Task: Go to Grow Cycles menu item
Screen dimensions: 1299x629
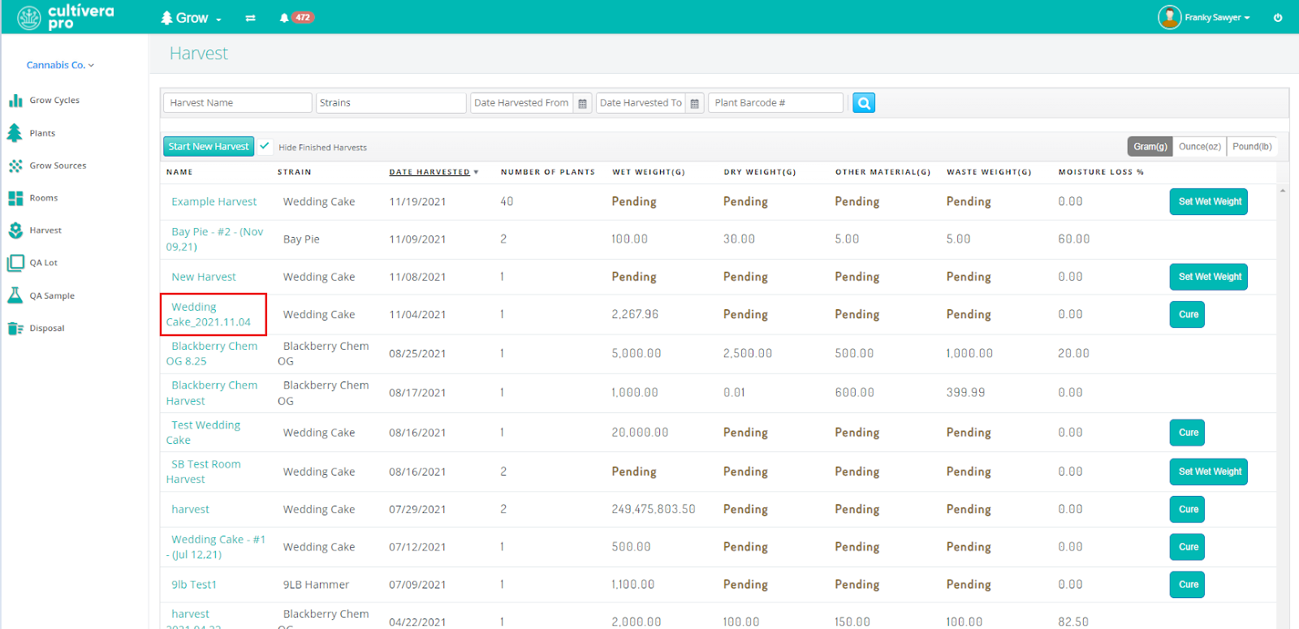Action: [54, 101]
